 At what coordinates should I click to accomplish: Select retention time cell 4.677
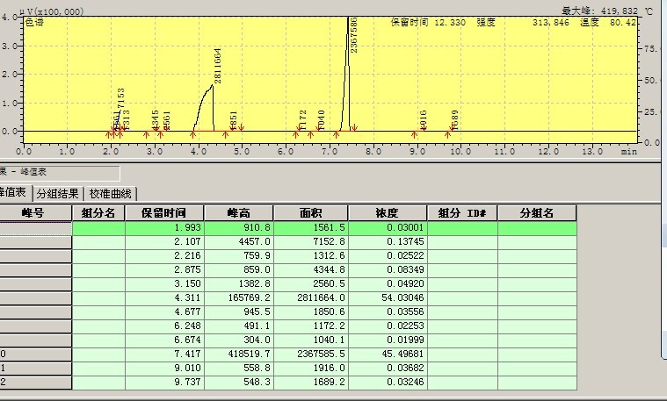tap(164, 311)
